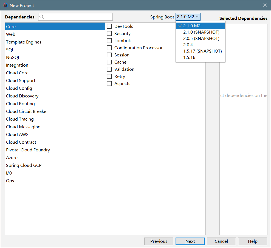Image resolution: width=271 pixels, height=248 pixels.
Task: Tick the Security checkbox
Action: point(109,34)
